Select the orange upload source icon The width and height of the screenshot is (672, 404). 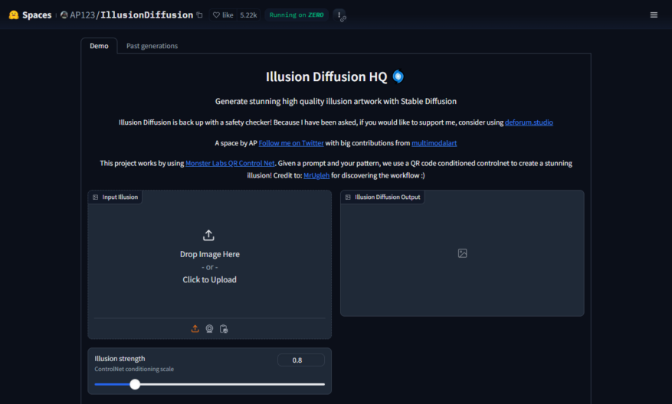[x=195, y=329]
